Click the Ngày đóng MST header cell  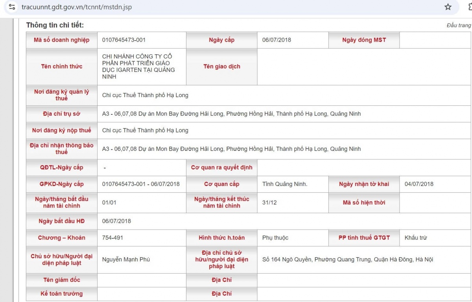click(364, 40)
